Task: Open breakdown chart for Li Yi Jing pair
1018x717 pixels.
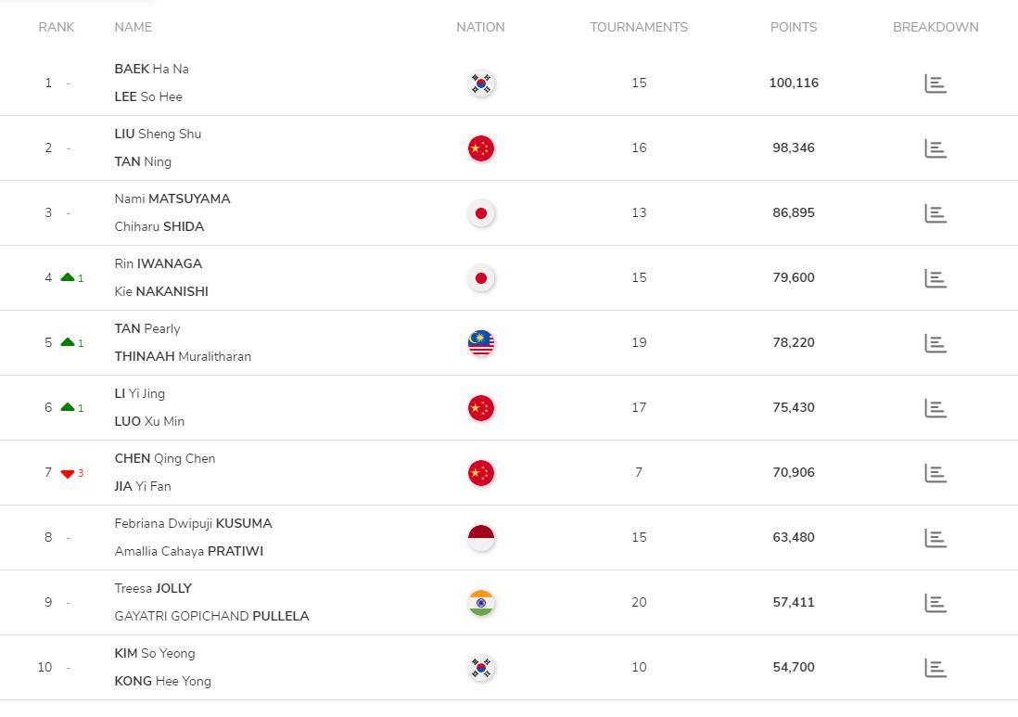Action: (x=935, y=408)
